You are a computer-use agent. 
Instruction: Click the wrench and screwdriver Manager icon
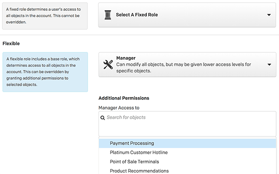108,64
